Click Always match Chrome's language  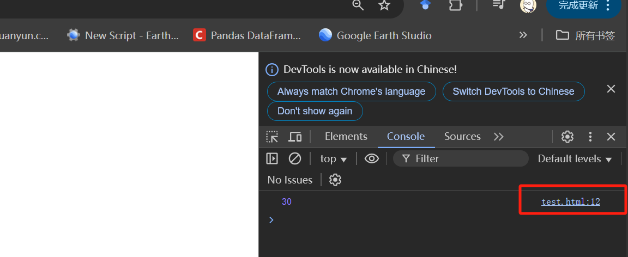[x=351, y=91]
